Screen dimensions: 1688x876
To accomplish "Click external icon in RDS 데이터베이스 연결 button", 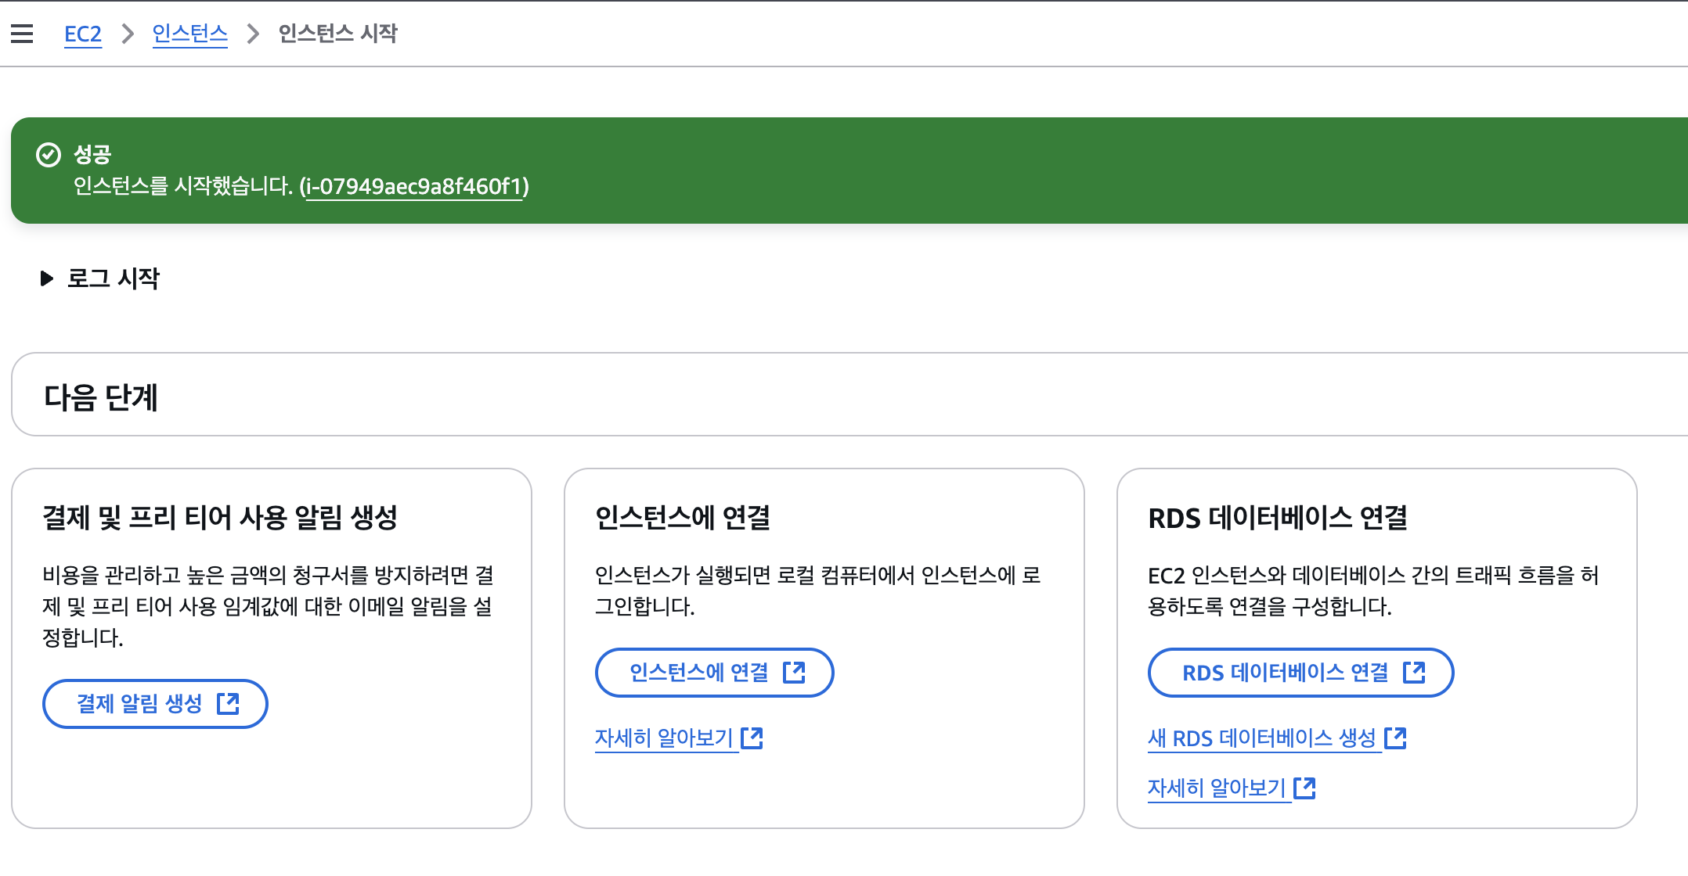I will pos(1414,673).
